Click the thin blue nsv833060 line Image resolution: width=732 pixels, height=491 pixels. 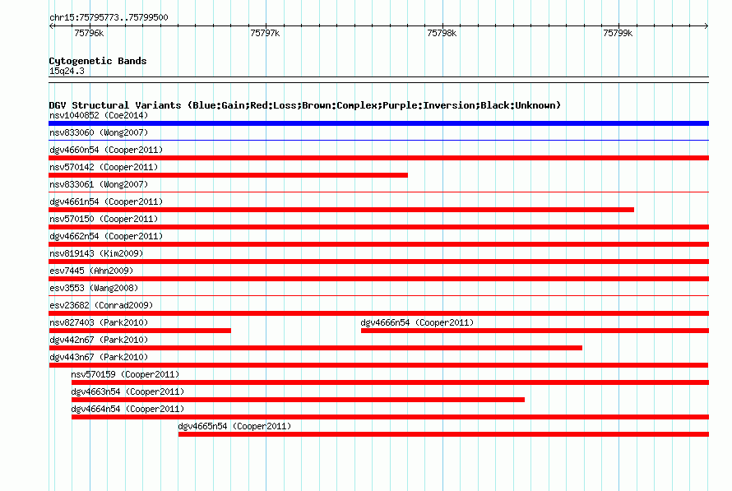[378, 140]
